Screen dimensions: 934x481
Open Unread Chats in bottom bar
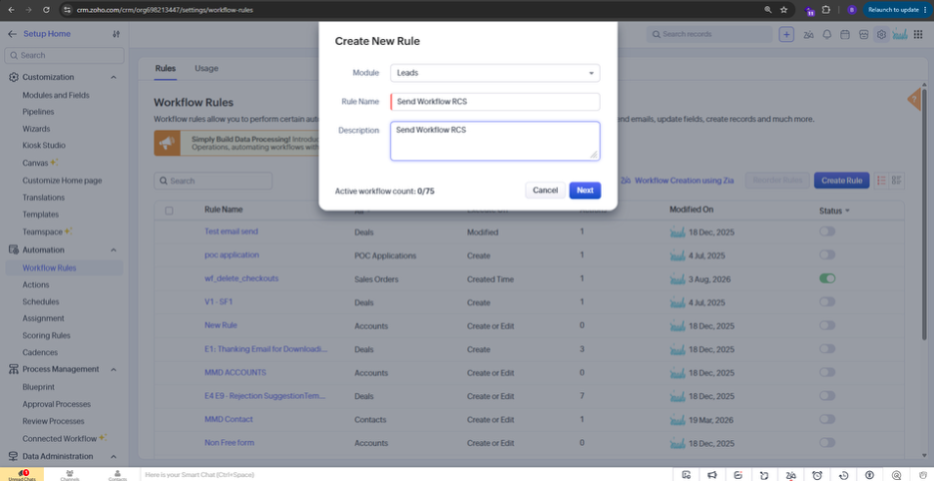coord(22,474)
